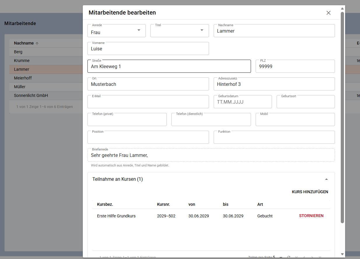Click the Kursnr. column header
Image resolution: width=360 pixels, height=259 pixels.
[164, 204]
